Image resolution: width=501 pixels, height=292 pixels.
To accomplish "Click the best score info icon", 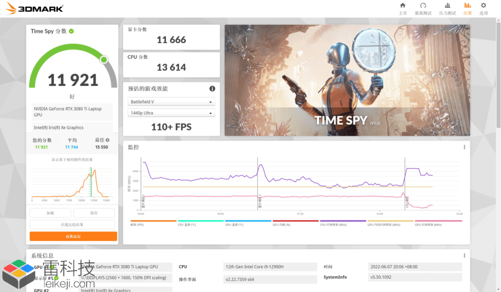I will pyautogui.click(x=108, y=140).
